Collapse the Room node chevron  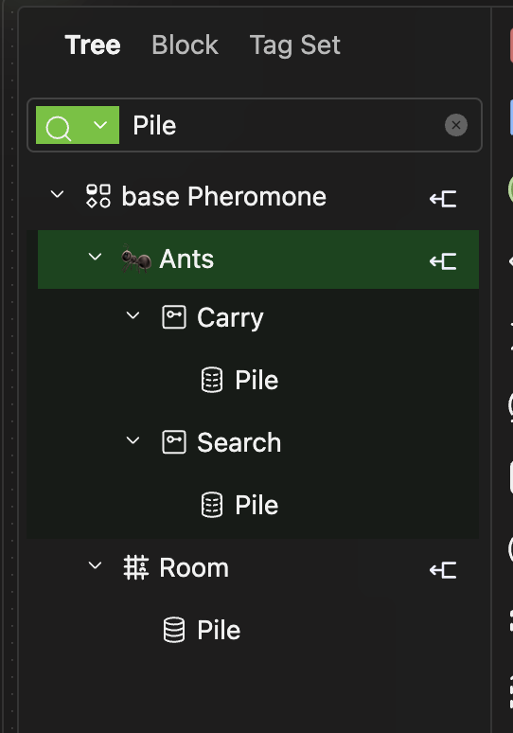point(95,565)
